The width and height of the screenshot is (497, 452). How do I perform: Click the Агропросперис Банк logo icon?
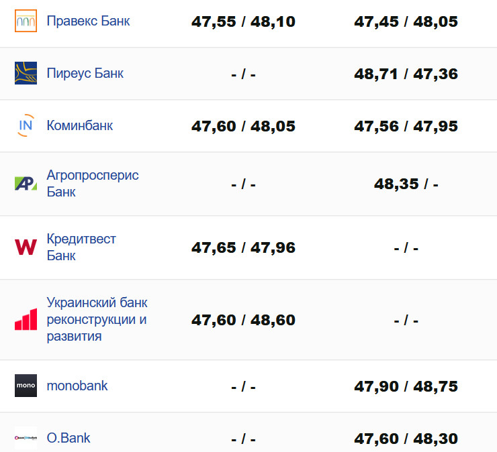[x=26, y=183]
